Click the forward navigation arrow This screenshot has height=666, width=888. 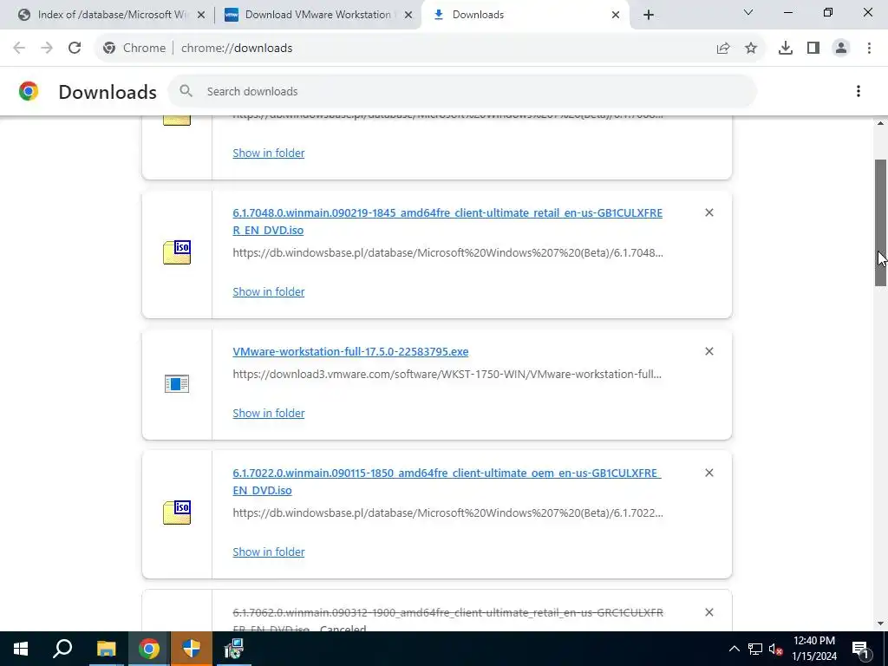coord(47,49)
